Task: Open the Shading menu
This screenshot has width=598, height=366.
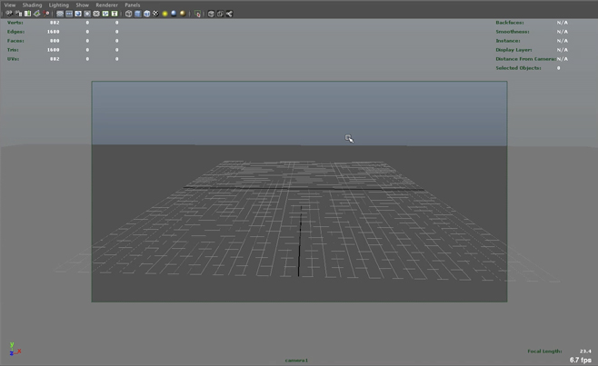Action: click(x=32, y=5)
